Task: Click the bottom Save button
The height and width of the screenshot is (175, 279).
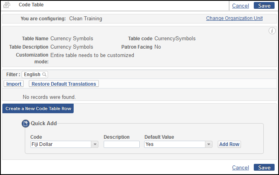Action: coord(264,167)
